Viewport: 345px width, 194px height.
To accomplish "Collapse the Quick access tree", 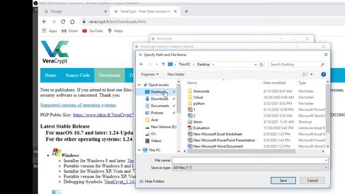I will pyautogui.click(x=139, y=85).
